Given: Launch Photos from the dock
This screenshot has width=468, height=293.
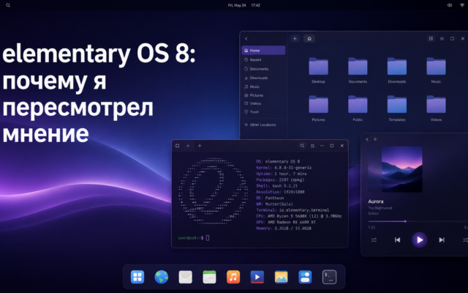Looking at the screenshot, I should pos(281,277).
